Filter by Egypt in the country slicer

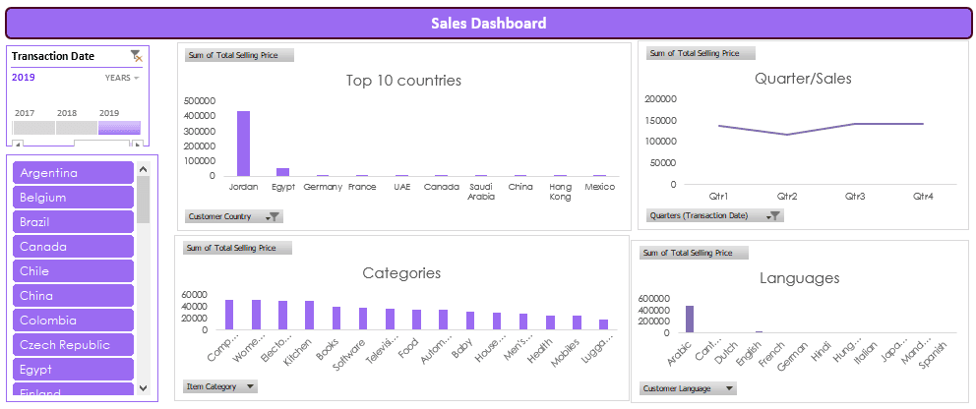point(73,370)
